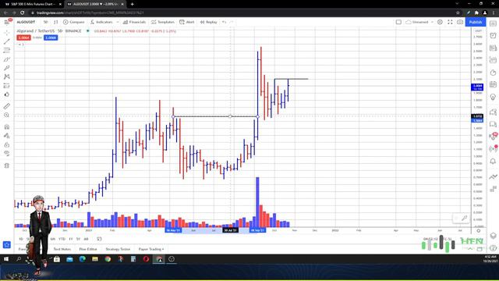The width and height of the screenshot is (499, 281).
Task: Open Microsoft Edge from taskbar
Action: (83, 259)
